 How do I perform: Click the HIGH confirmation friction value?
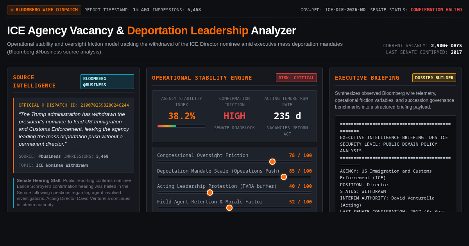coord(234,116)
